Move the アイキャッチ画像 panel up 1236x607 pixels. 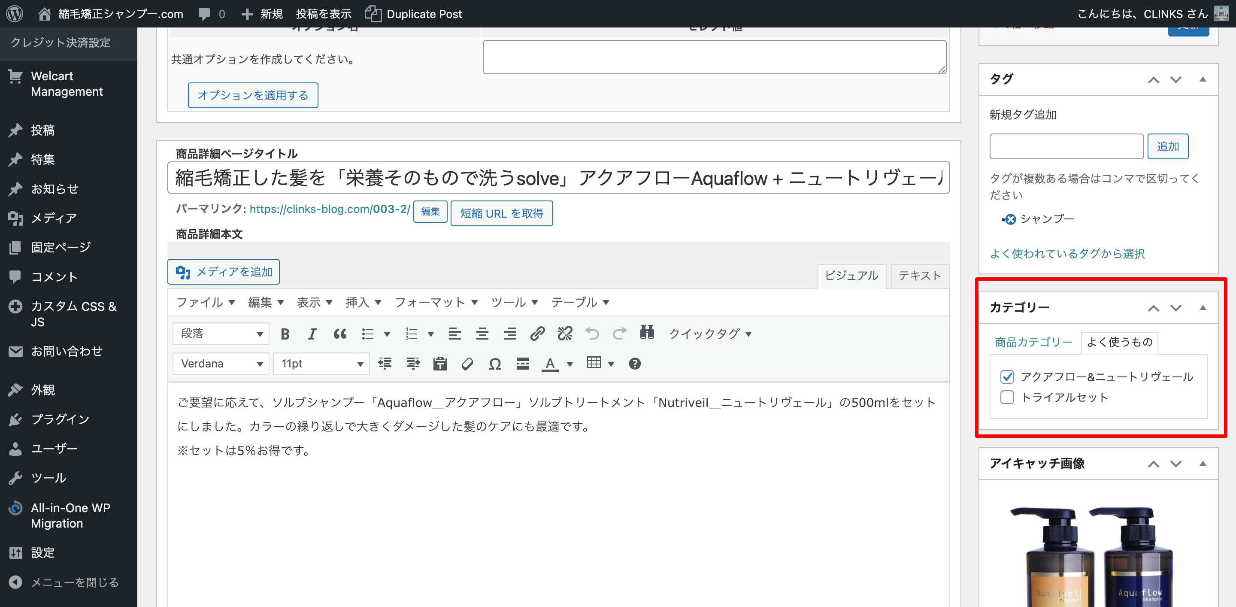coord(1154,464)
